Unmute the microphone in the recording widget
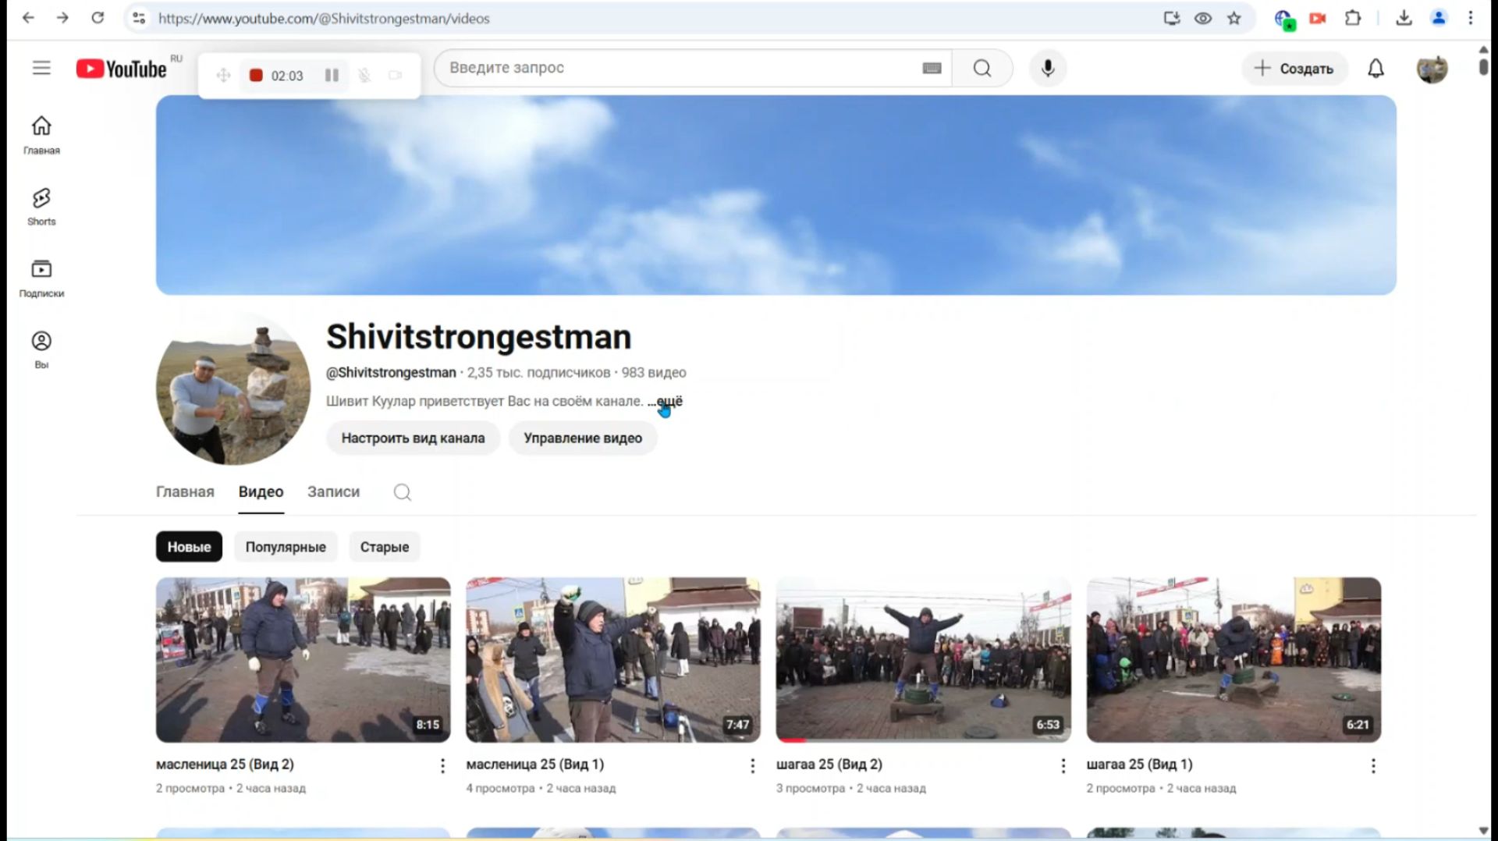Image resolution: width=1498 pixels, height=841 pixels. (364, 75)
